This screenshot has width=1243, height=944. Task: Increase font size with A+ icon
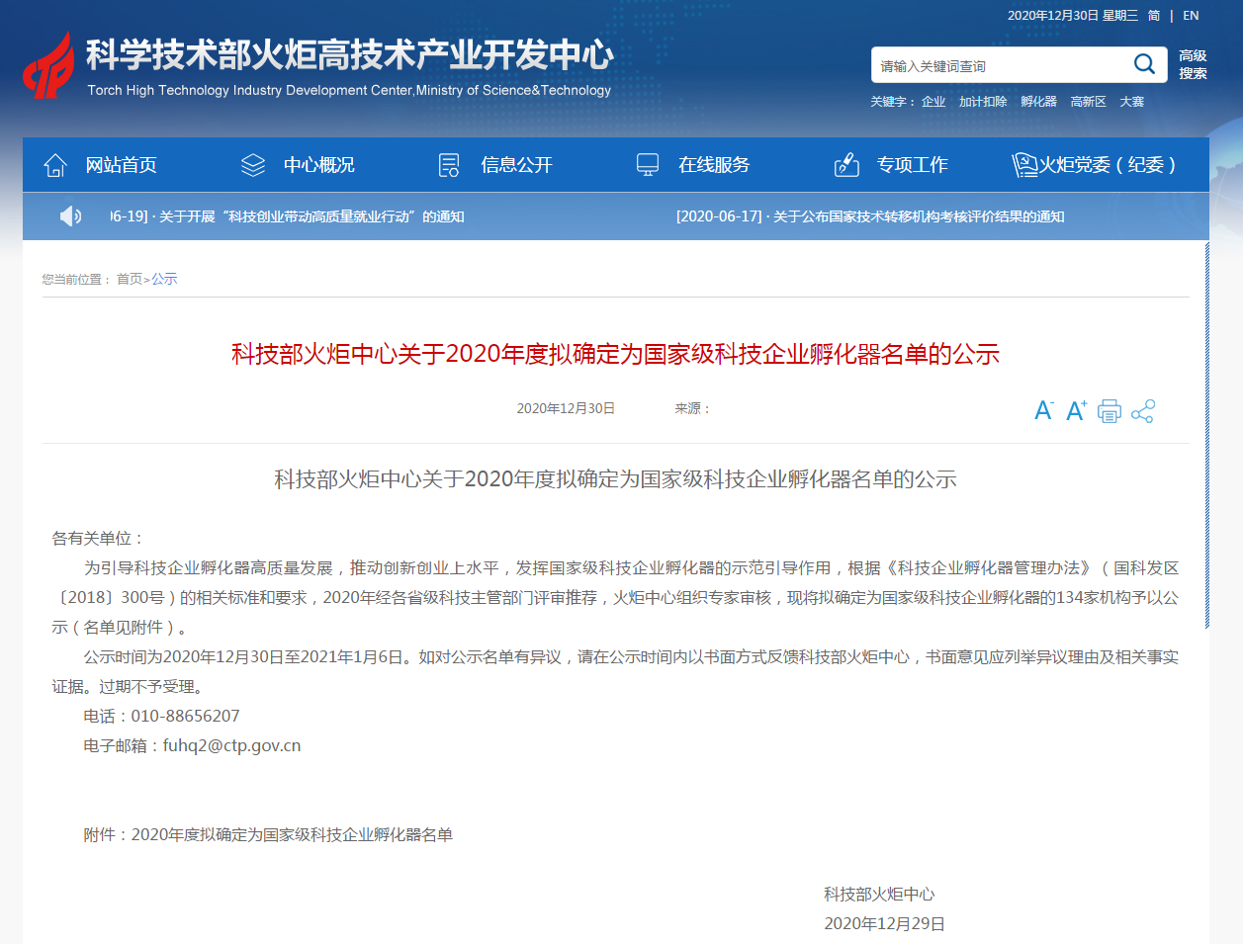tap(1076, 411)
